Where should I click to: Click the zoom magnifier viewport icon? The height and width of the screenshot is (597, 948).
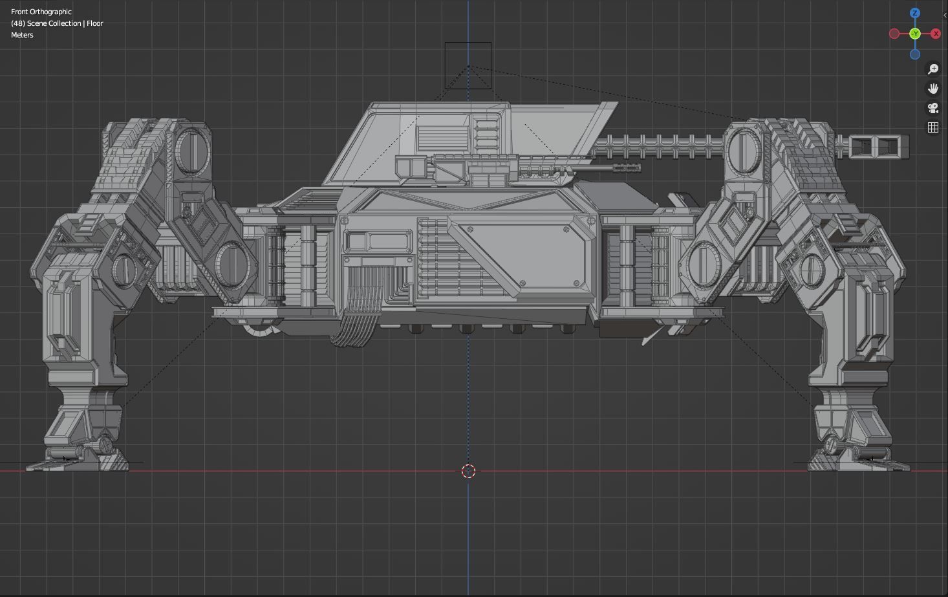932,69
